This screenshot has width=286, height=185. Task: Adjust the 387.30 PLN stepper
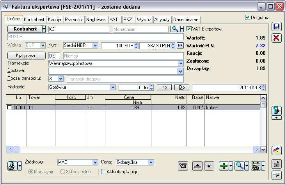coord(173,45)
